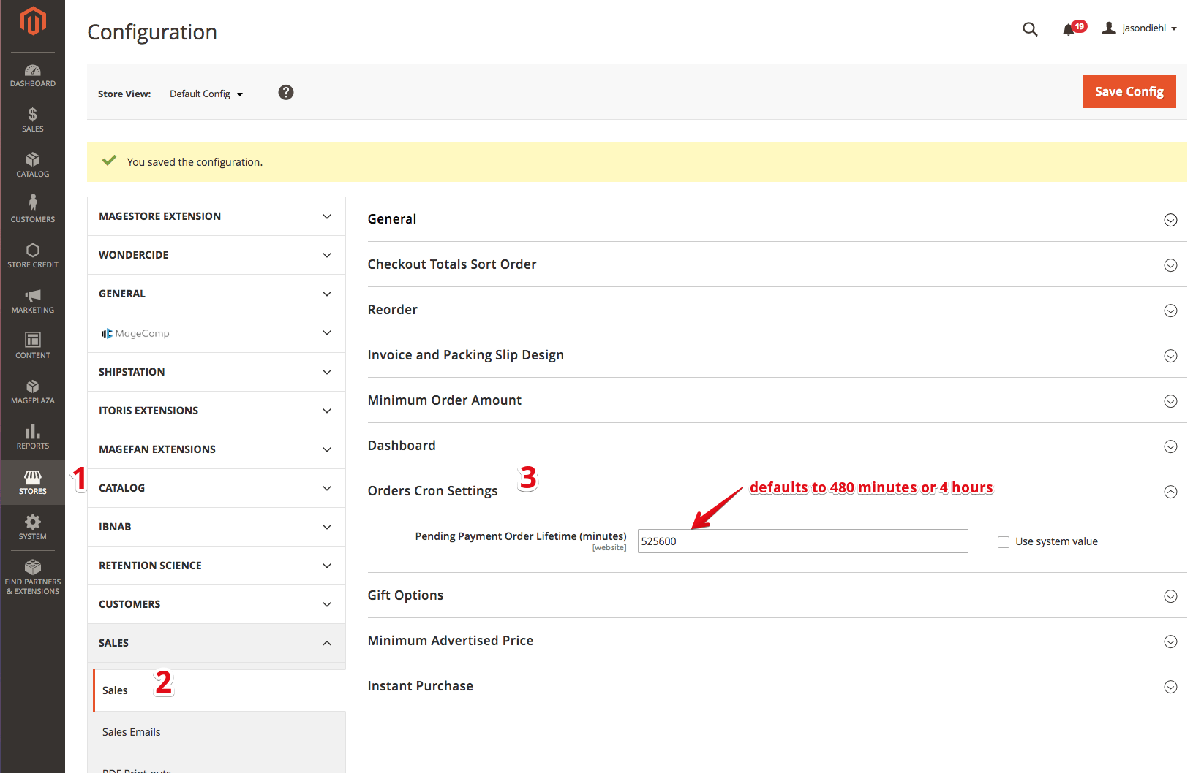Select the Content sidebar icon
1204x773 pixels.
(x=32, y=344)
